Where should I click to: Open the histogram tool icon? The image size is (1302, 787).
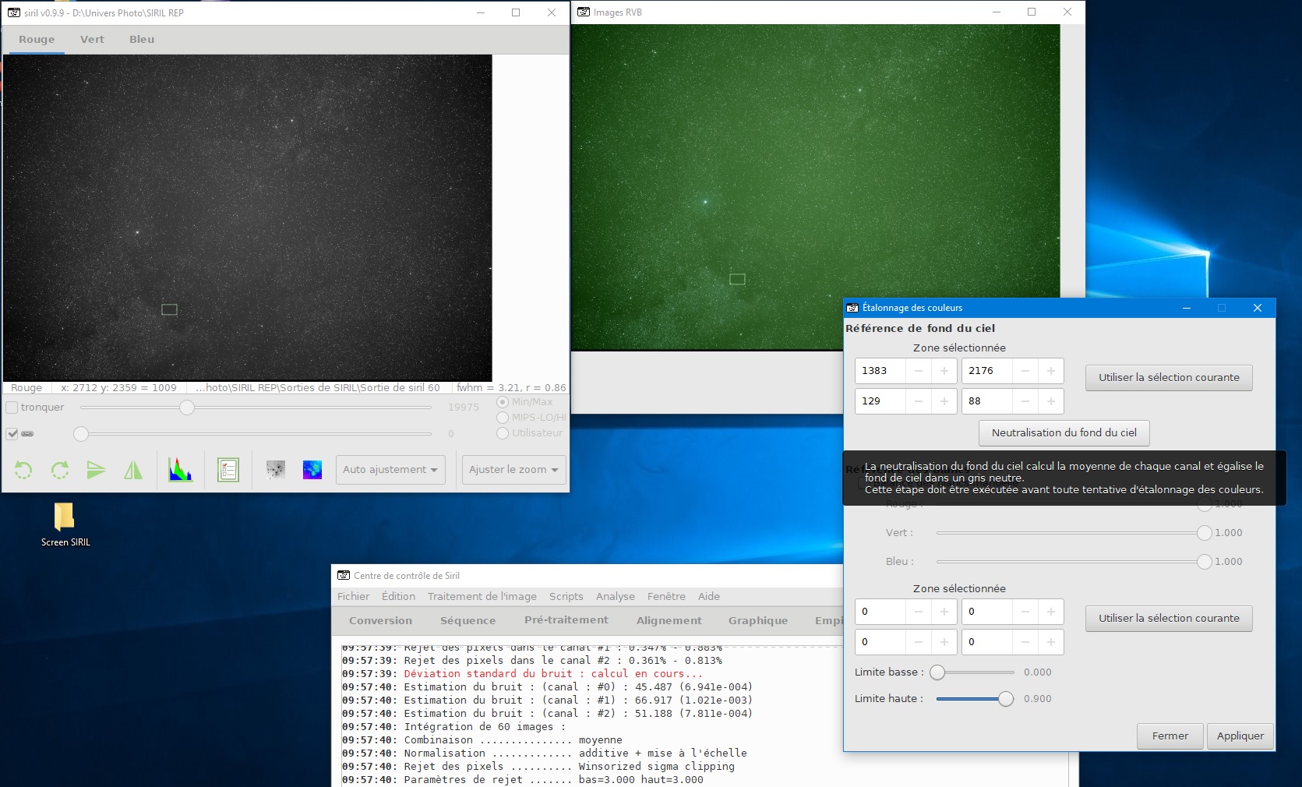click(x=180, y=470)
